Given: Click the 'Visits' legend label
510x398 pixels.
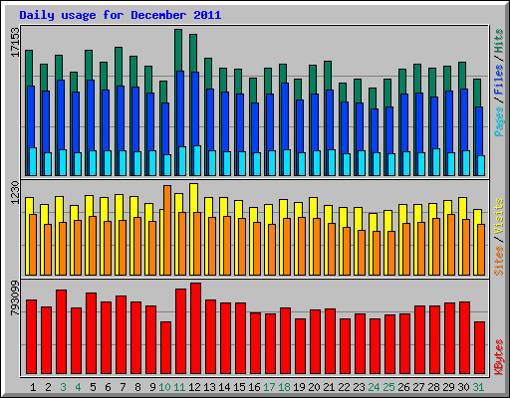Looking at the screenshot, I should [499, 216].
